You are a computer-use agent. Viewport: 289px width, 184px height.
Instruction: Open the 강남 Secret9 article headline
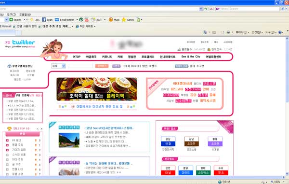109,128
